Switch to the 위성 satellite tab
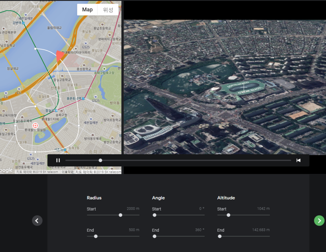Viewport: 326px width, 252px height. 108,9
